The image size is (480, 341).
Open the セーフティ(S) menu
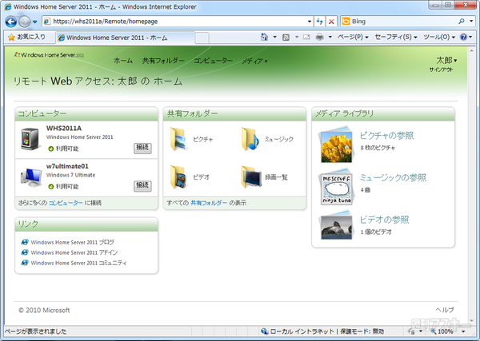396,37
